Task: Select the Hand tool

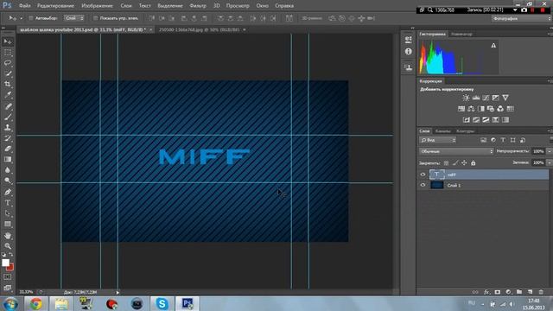Action: click(8, 236)
